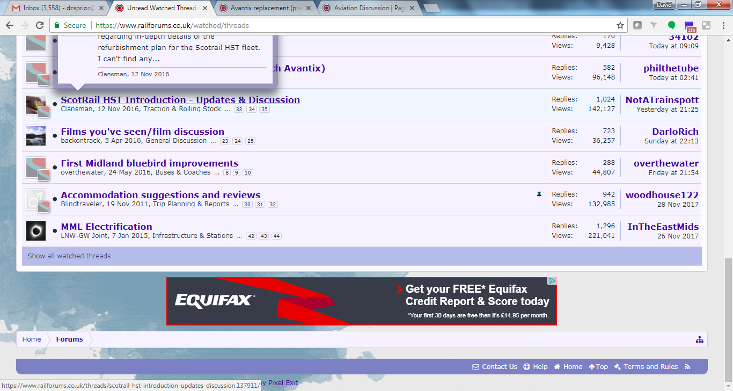
Task: Reload the current page
Action: (40, 25)
